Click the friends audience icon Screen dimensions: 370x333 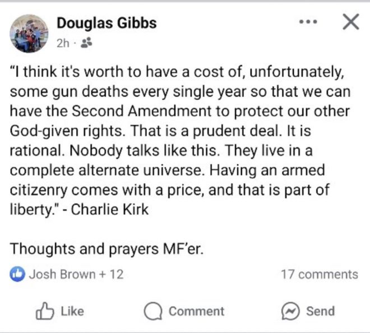click(86, 43)
